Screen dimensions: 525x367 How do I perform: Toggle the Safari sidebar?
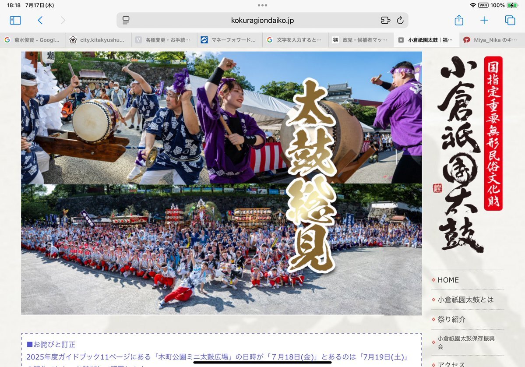pos(15,21)
